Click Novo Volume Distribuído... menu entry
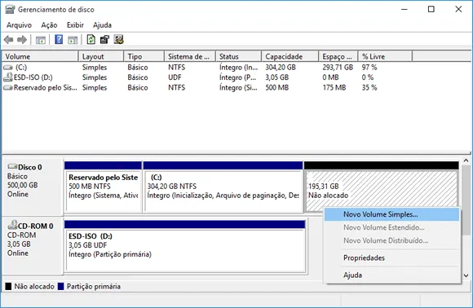Image resolution: width=473 pixels, height=308 pixels. pyautogui.click(x=391, y=240)
